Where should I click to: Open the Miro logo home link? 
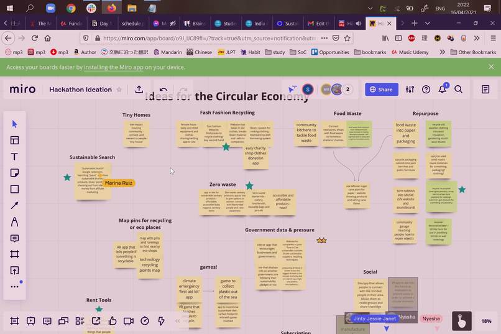22,89
